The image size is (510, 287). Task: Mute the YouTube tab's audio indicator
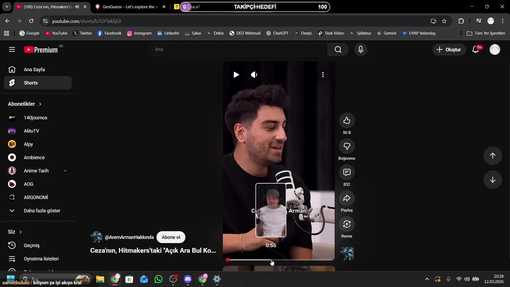point(77,7)
